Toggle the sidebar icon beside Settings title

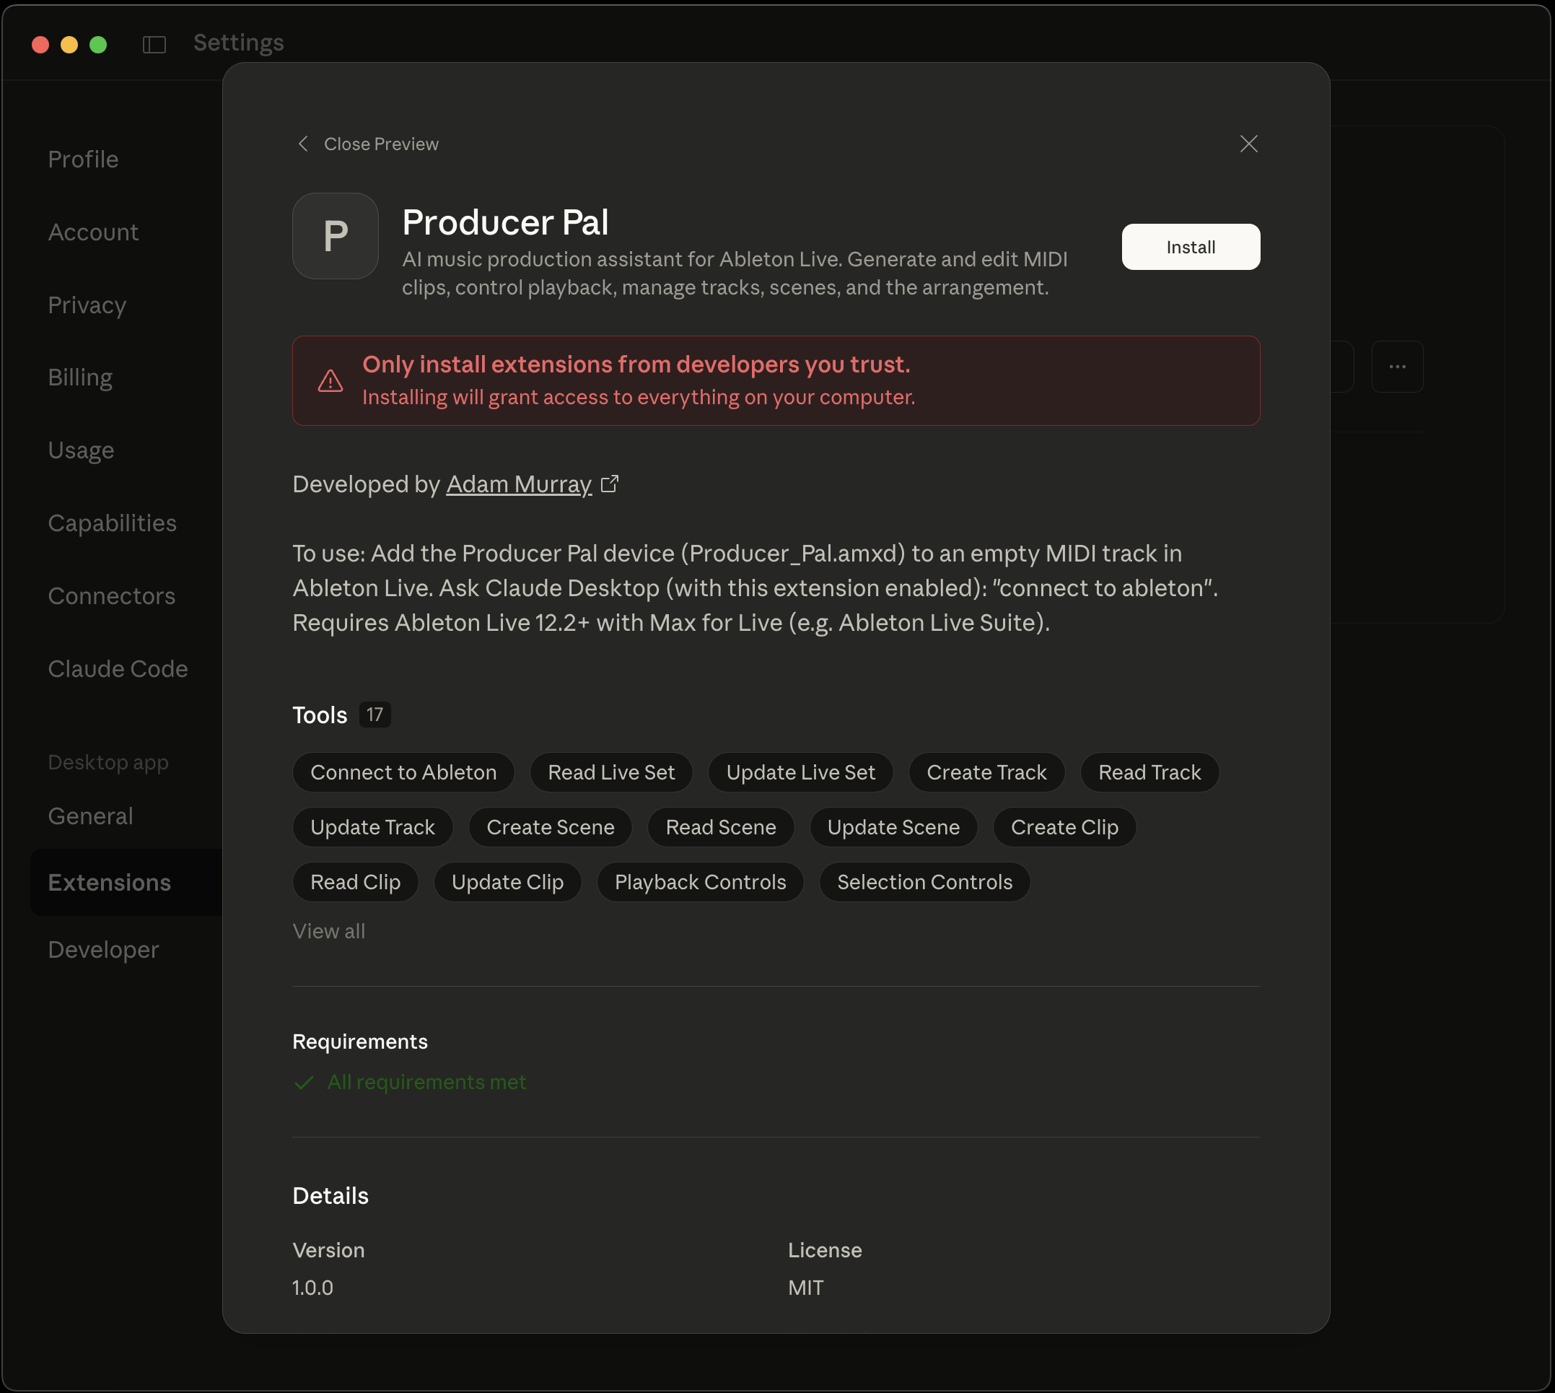click(x=154, y=43)
